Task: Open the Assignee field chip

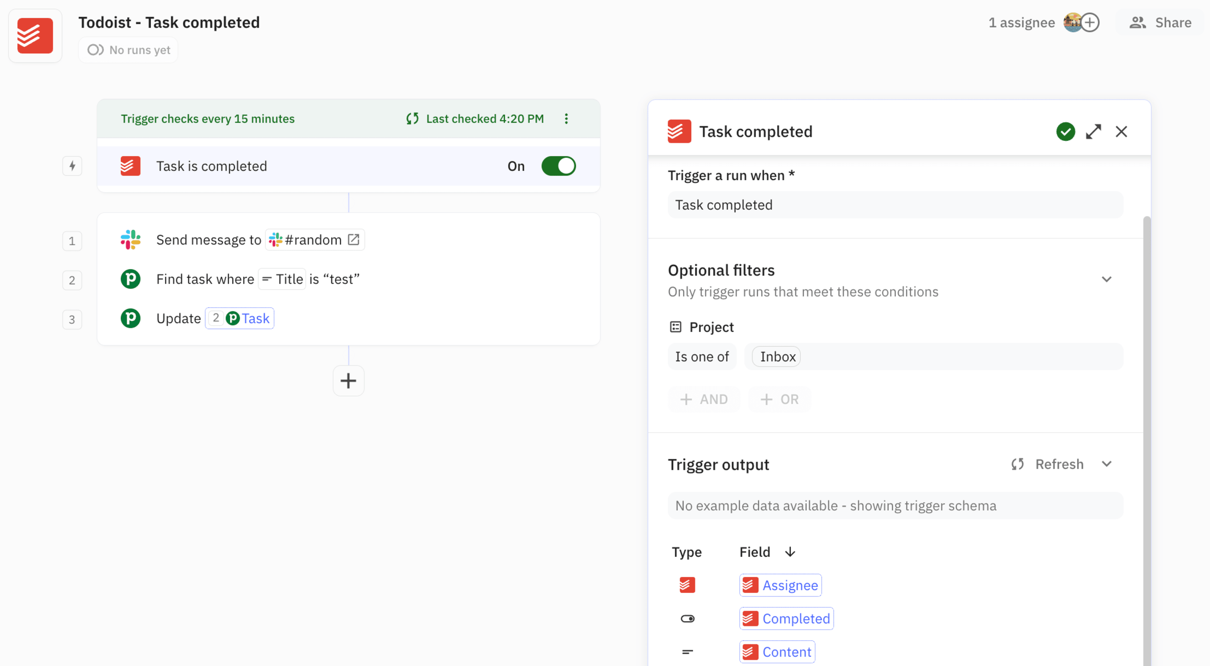Action: pos(780,585)
